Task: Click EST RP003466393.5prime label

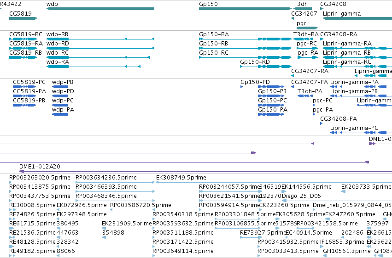Action: (106, 187)
